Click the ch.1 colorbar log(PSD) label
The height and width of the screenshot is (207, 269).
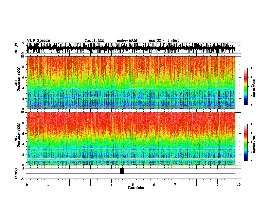pos(254,88)
